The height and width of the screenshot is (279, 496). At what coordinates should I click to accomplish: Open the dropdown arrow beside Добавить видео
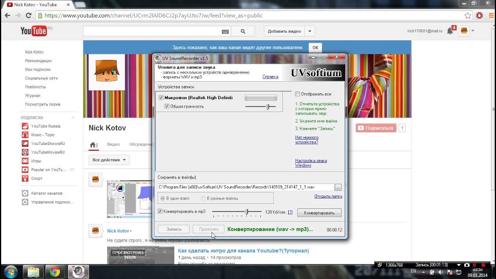coord(310,31)
